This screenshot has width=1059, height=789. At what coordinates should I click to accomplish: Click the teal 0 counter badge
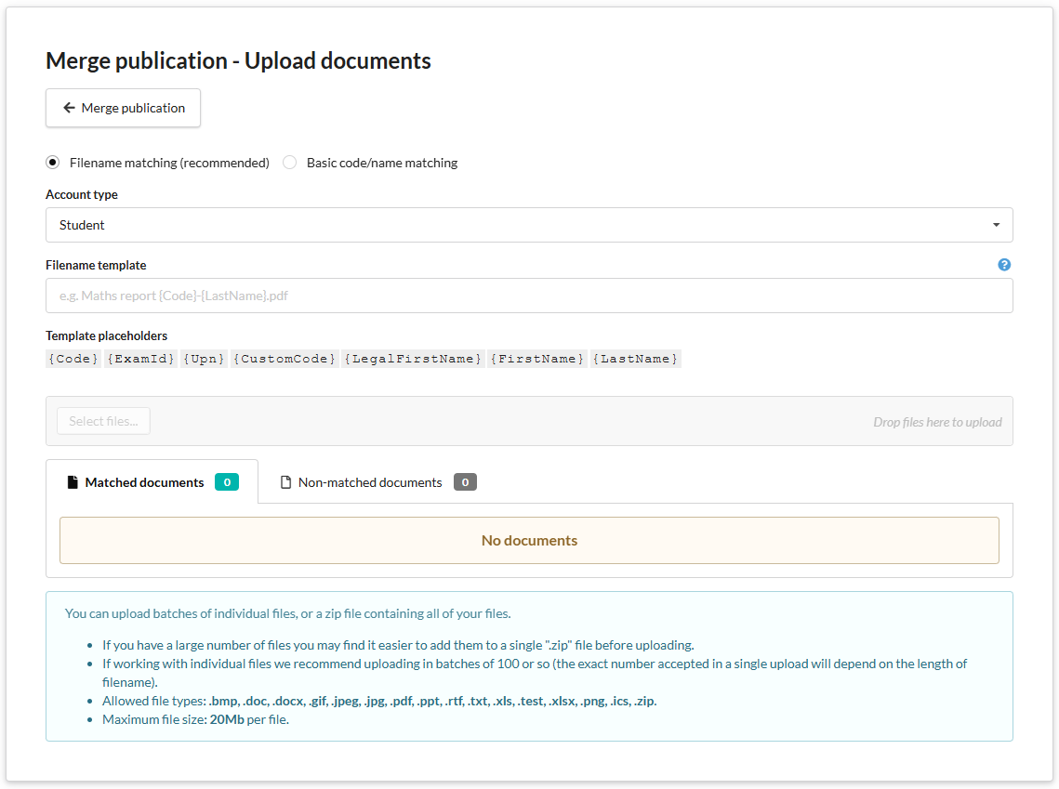[x=227, y=481]
